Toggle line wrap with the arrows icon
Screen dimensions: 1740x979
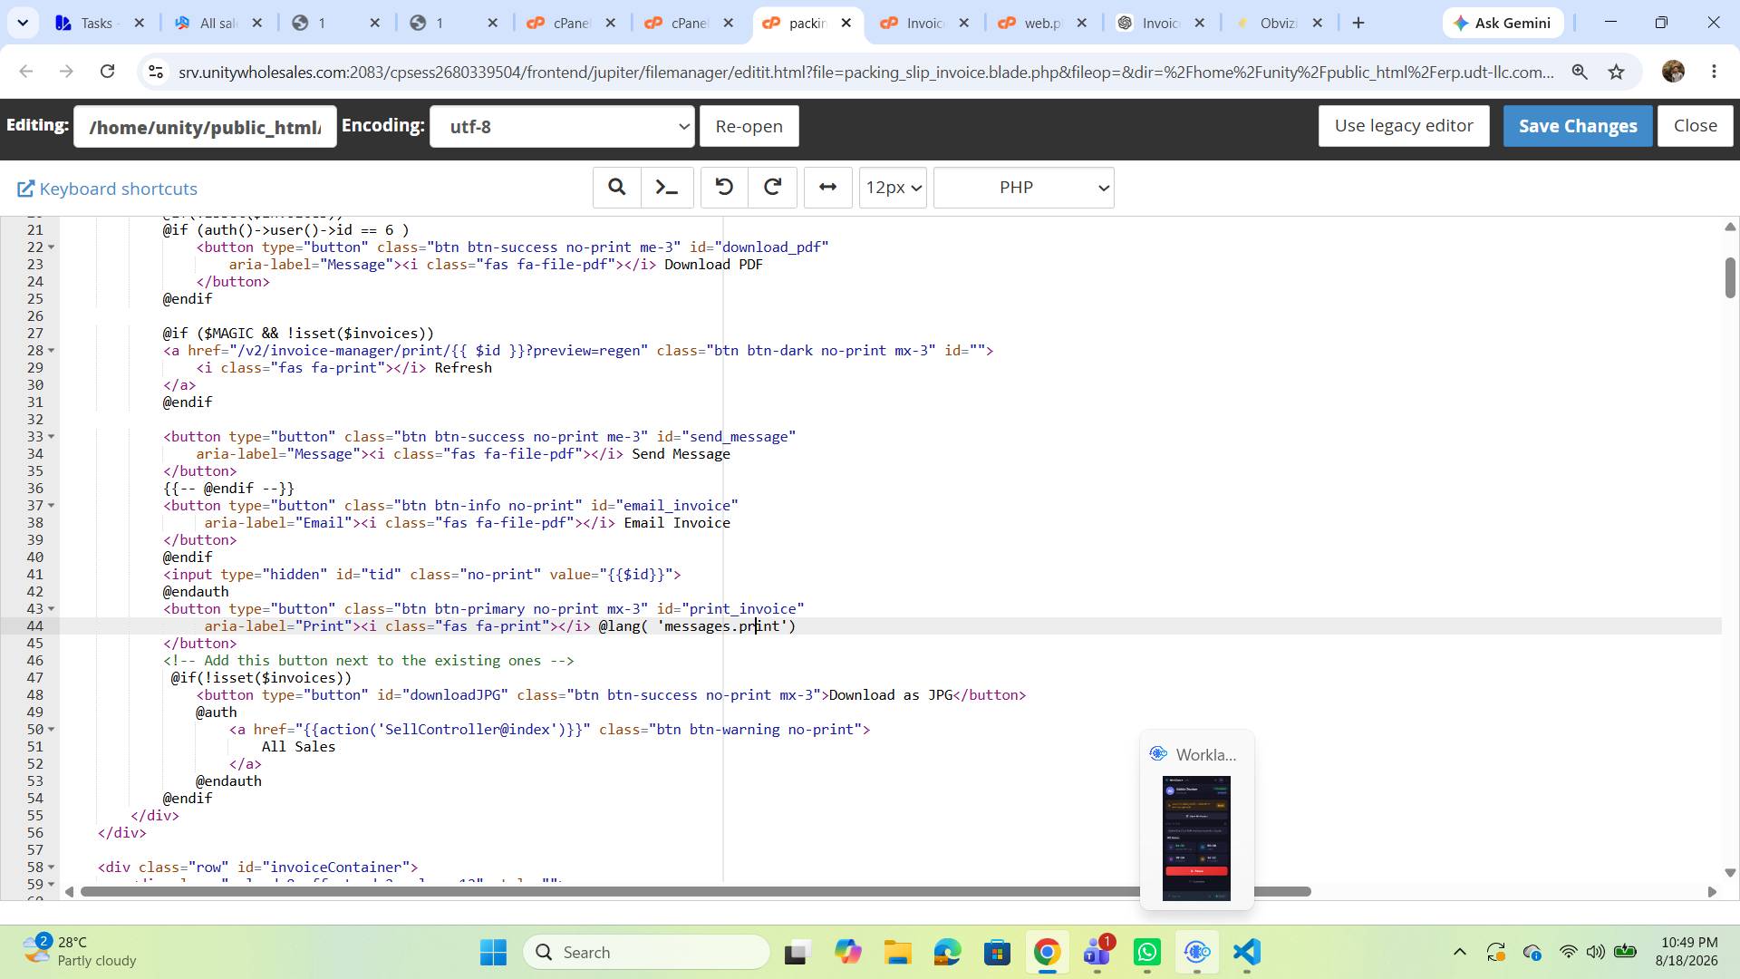827,188
